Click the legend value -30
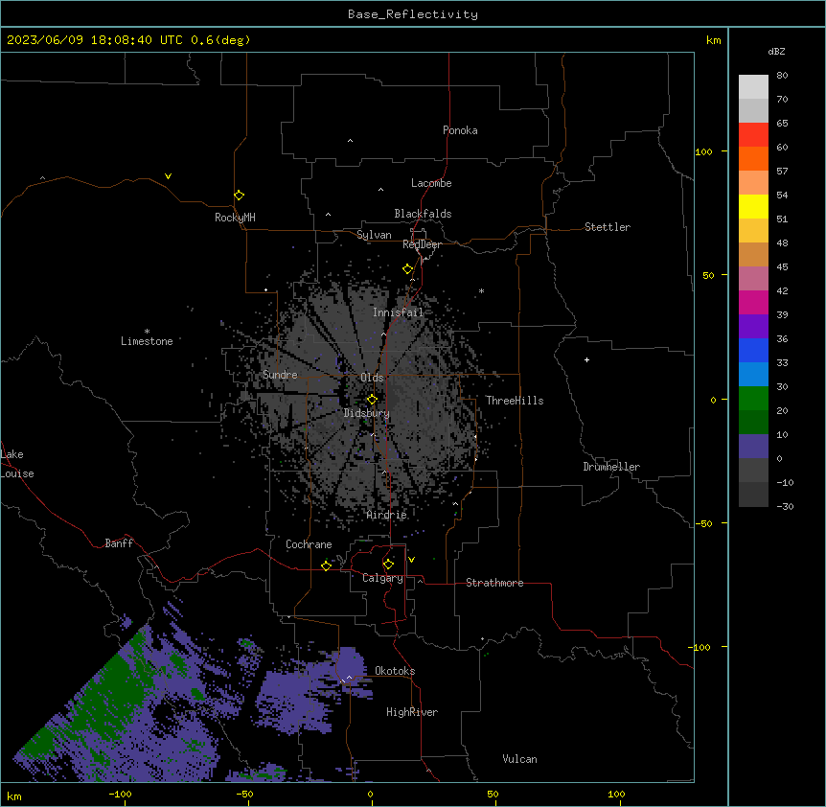Viewport: 826px width, 807px height. [x=785, y=506]
